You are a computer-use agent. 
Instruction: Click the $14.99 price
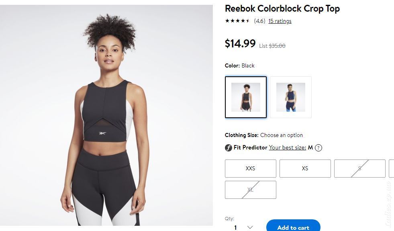pyautogui.click(x=240, y=43)
